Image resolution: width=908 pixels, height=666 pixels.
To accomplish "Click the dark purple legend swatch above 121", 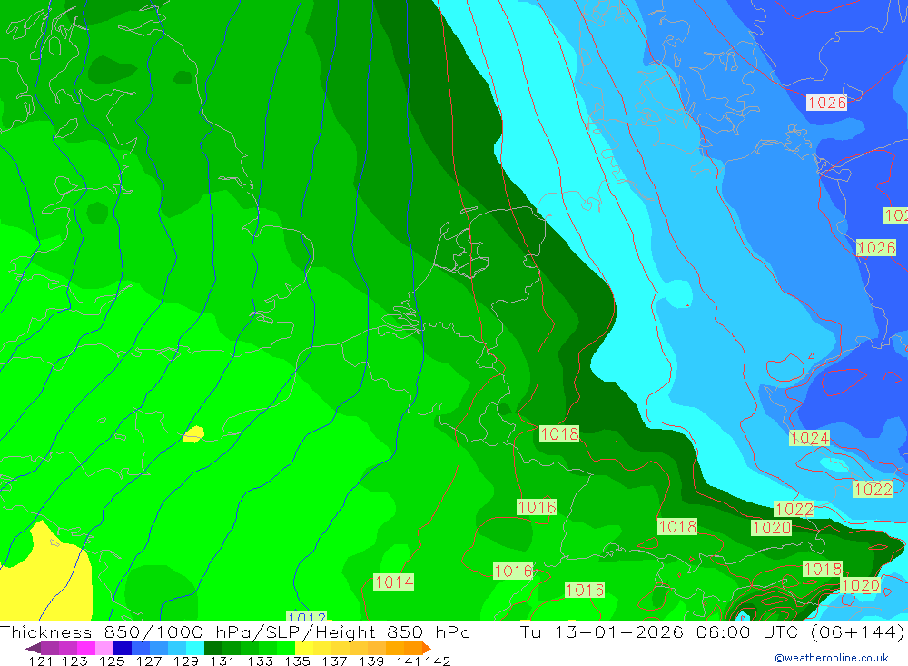I will pyautogui.click(x=50, y=648).
